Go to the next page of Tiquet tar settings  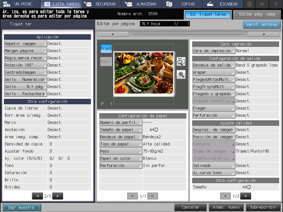[57, 196]
